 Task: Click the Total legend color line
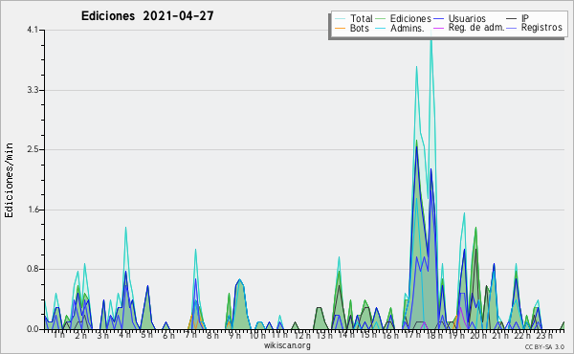pyautogui.click(x=340, y=18)
